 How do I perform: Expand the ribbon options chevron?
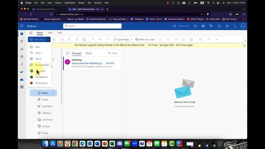tap(246, 41)
